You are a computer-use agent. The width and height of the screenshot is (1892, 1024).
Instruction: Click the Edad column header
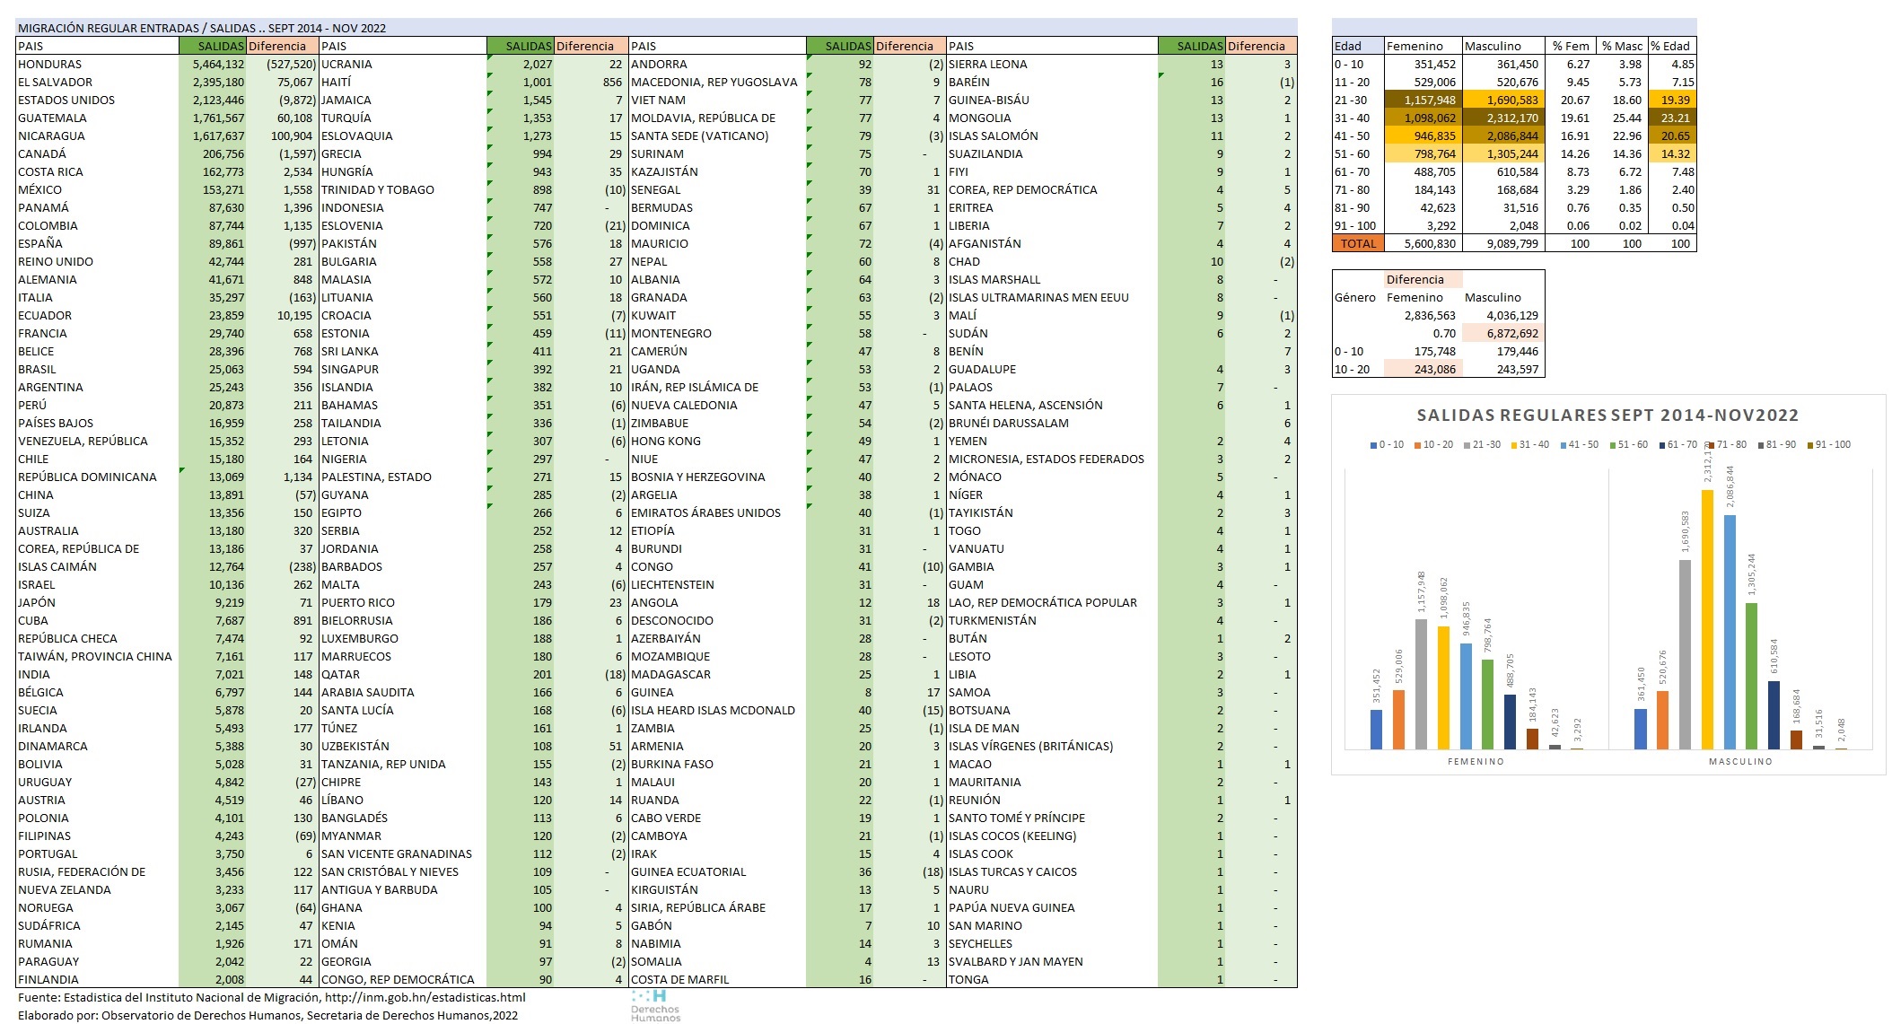(1357, 46)
